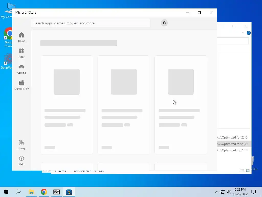This screenshot has width=262, height=197.
Task: Switch Explorer to details view icon
Action: pos(242,171)
